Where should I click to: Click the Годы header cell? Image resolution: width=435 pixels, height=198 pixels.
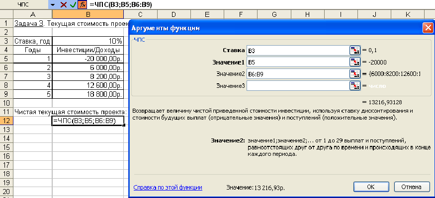[33, 50]
